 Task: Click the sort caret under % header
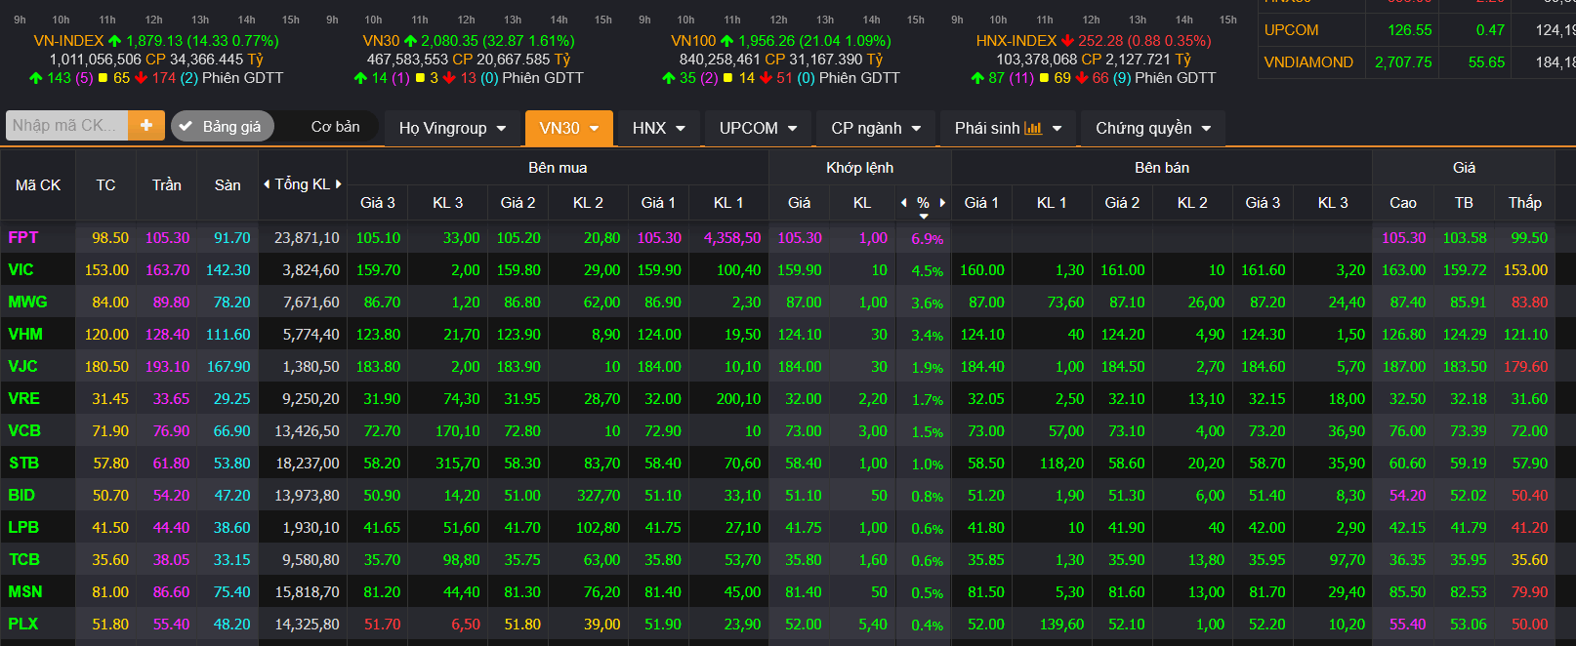point(924,216)
